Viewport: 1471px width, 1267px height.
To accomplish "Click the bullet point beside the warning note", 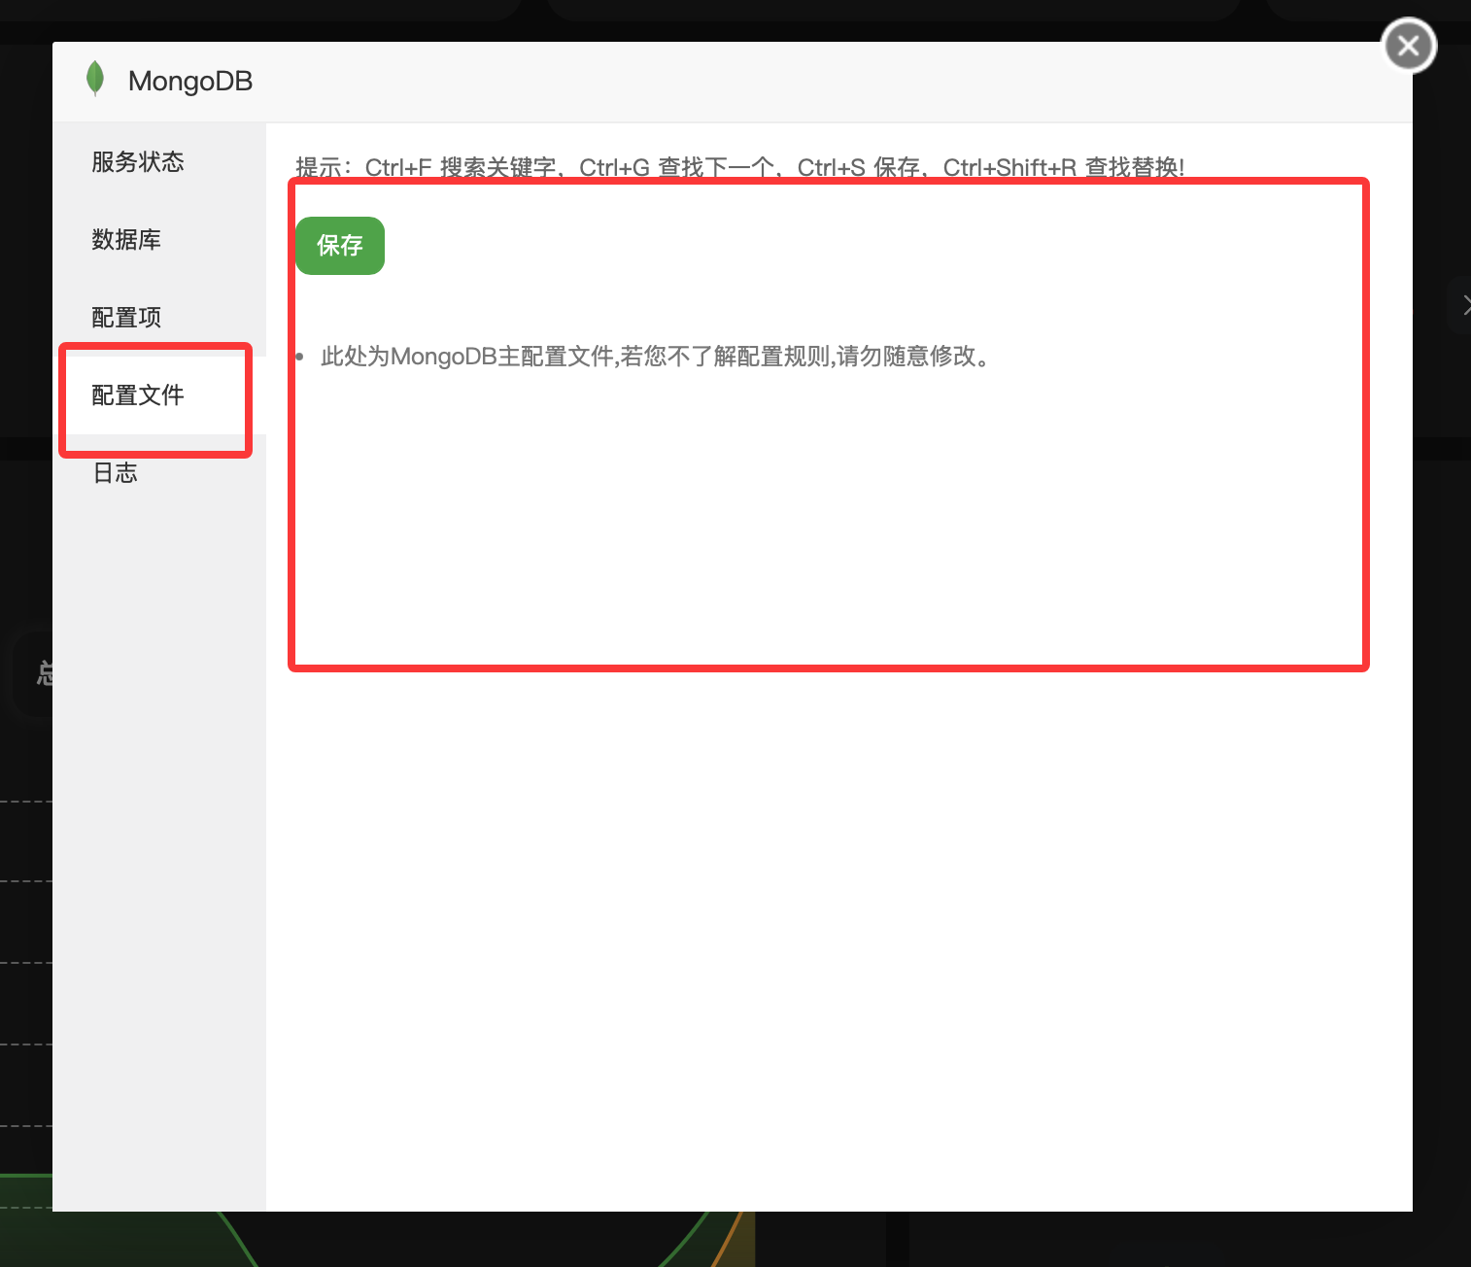I will pyautogui.click(x=298, y=357).
